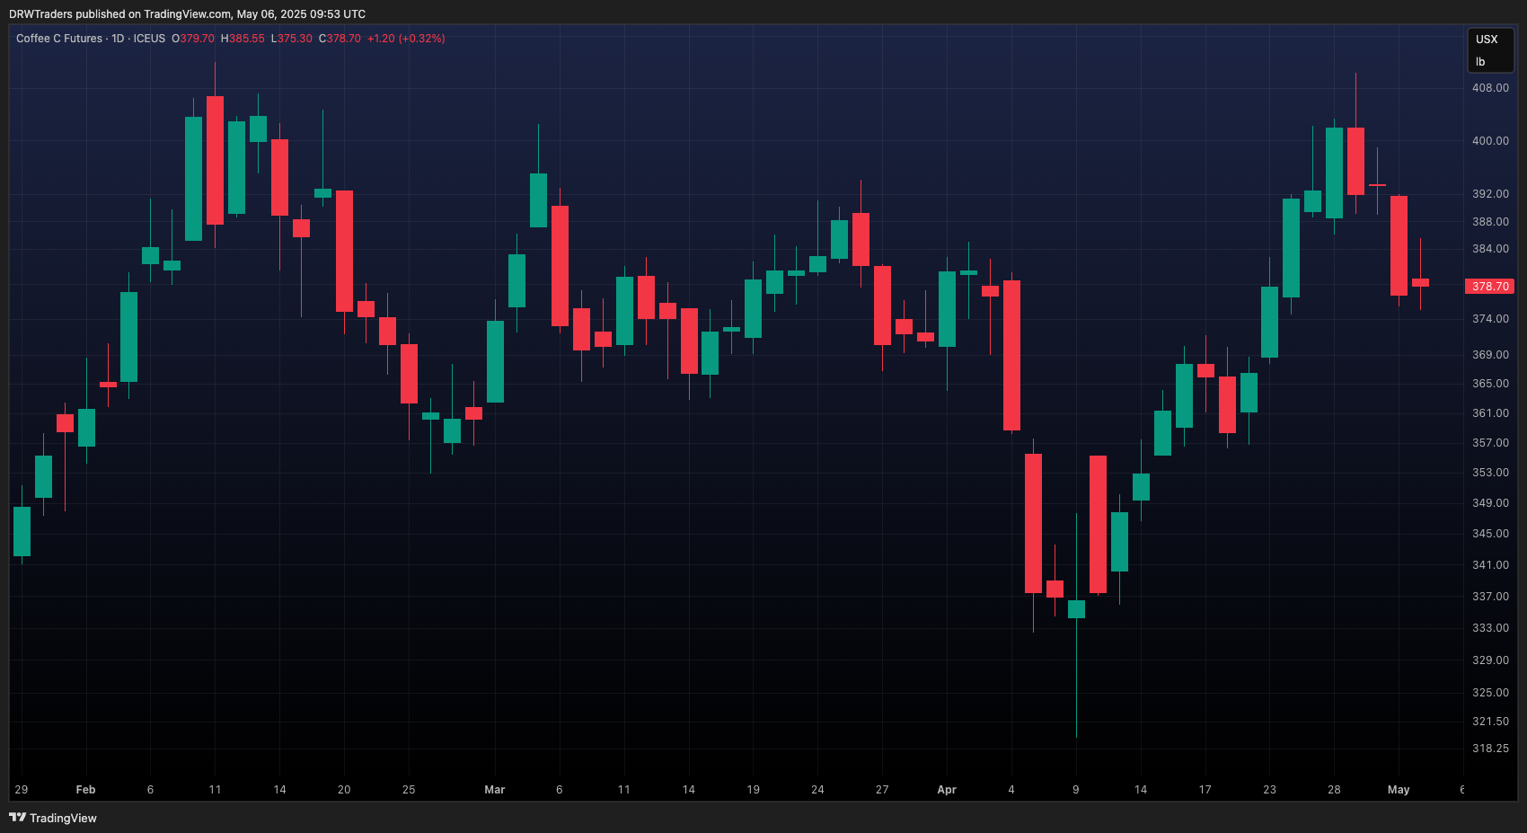The image size is (1527, 833).
Task: Click the Feb label on the time axis
Action: click(x=85, y=790)
